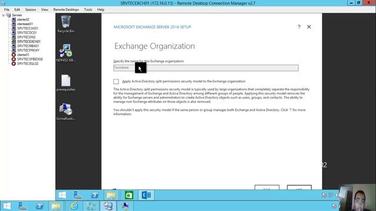Select SRVTECSFBEDGE in server tree
Screen dimensions: 376x211
pos(30,59)
